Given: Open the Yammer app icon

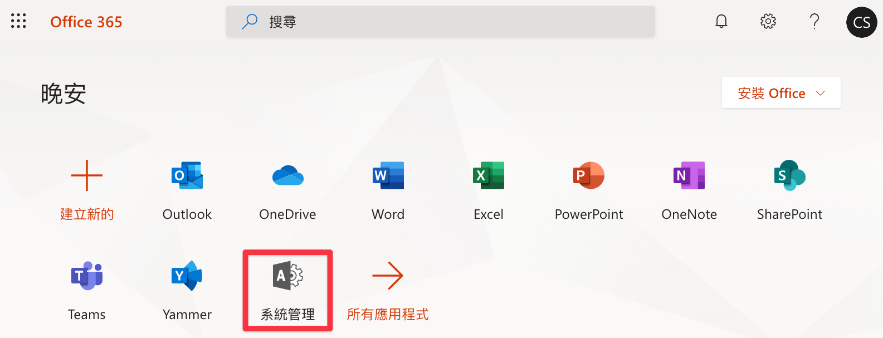Looking at the screenshot, I should pyautogui.click(x=187, y=276).
